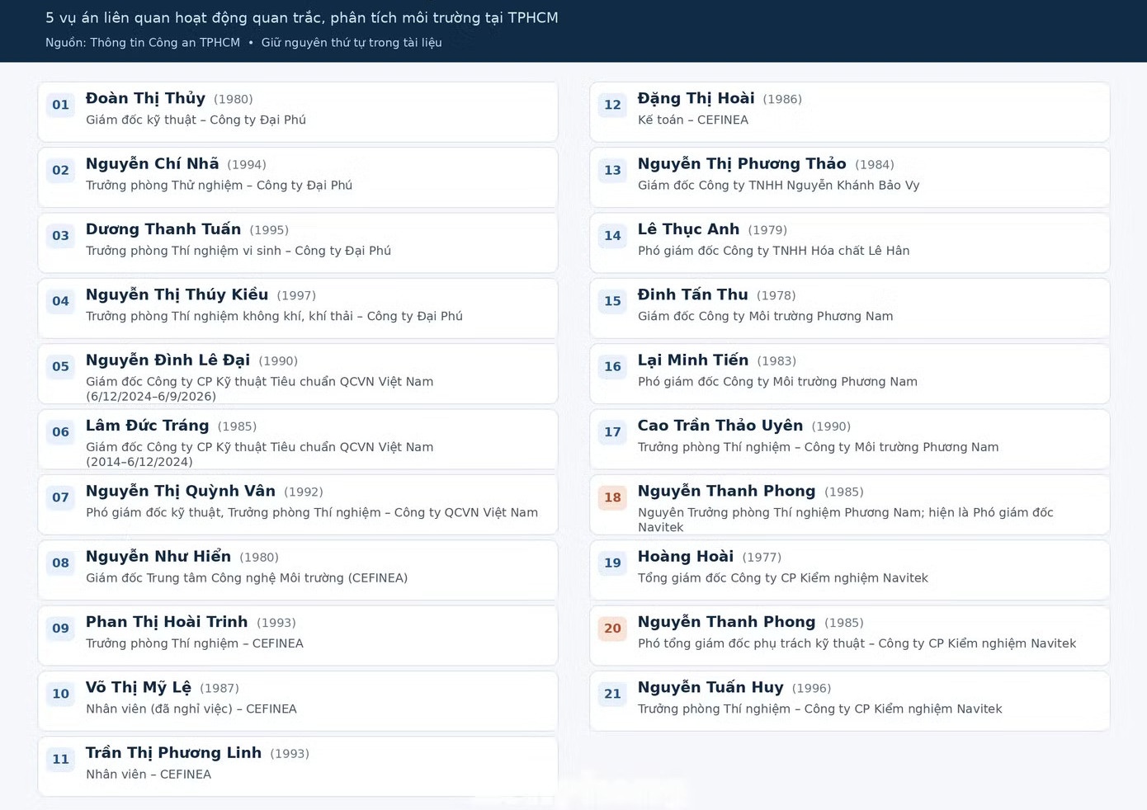Screen dimensions: 1147x810
Task: Click the page title about 5 vụ án
Action: [302, 17]
